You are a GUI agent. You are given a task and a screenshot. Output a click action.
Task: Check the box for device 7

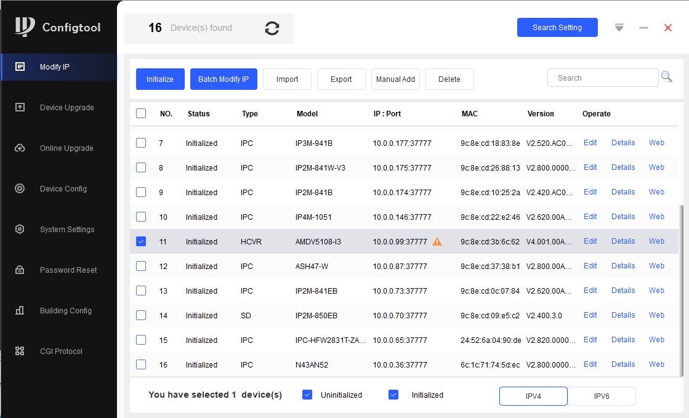141,143
